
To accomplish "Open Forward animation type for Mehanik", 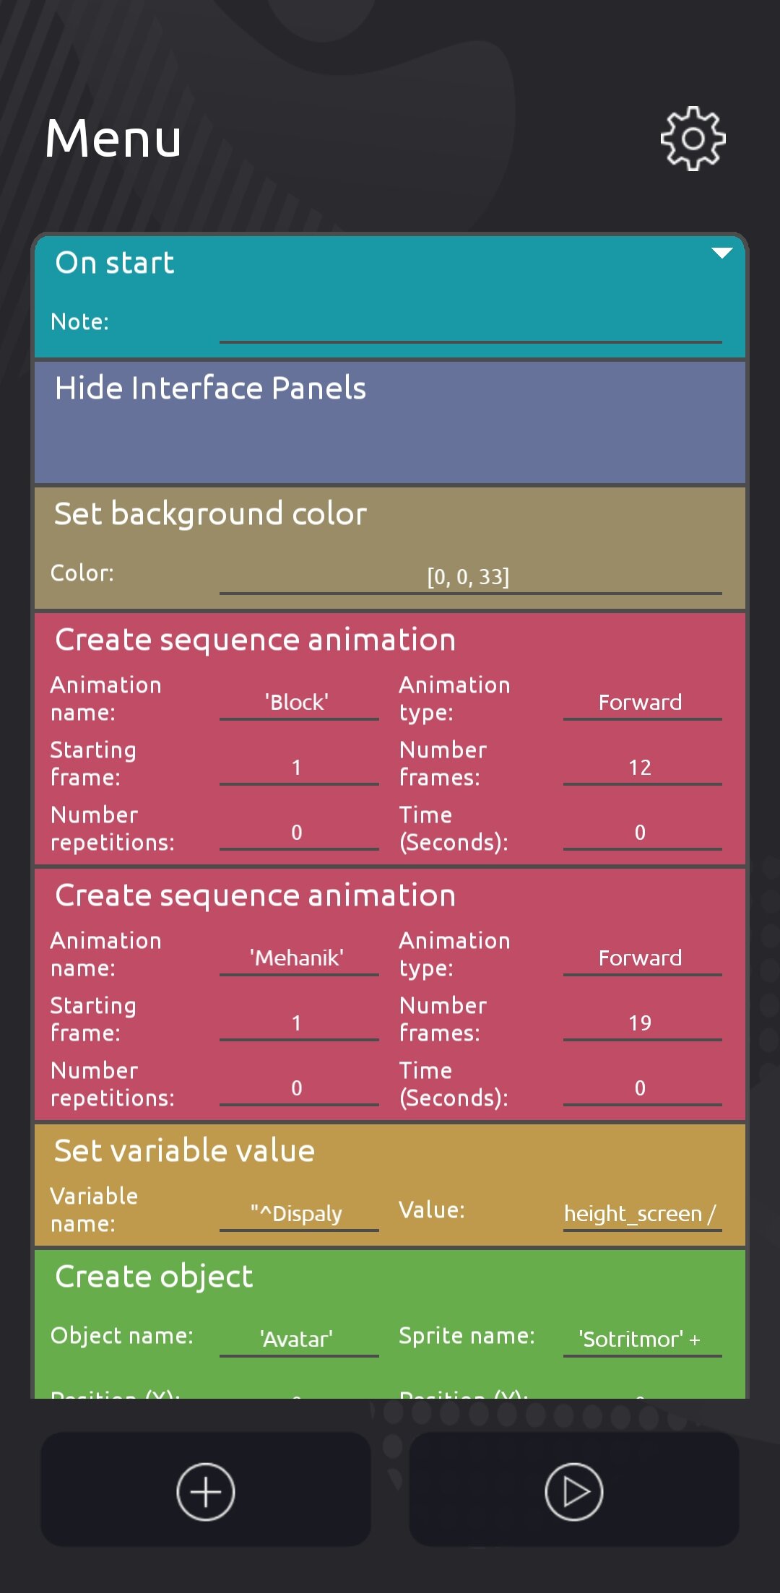I will (642, 958).
